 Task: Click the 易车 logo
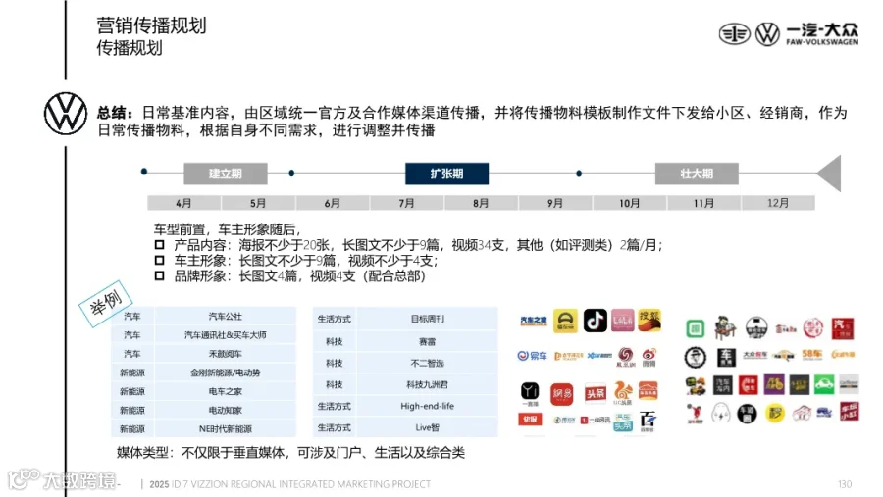[x=532, y=356]
